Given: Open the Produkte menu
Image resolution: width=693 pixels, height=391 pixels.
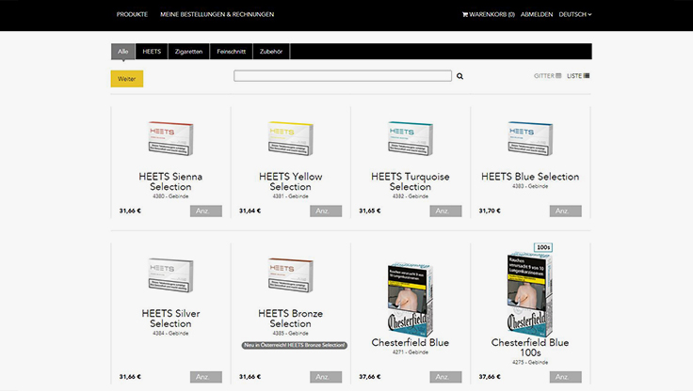Looking at the screenshot, I should pyautogui.click(x=132, y=14).
